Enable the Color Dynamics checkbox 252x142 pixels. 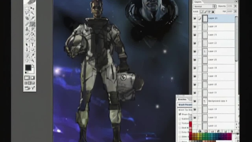[x=180, y=132]
